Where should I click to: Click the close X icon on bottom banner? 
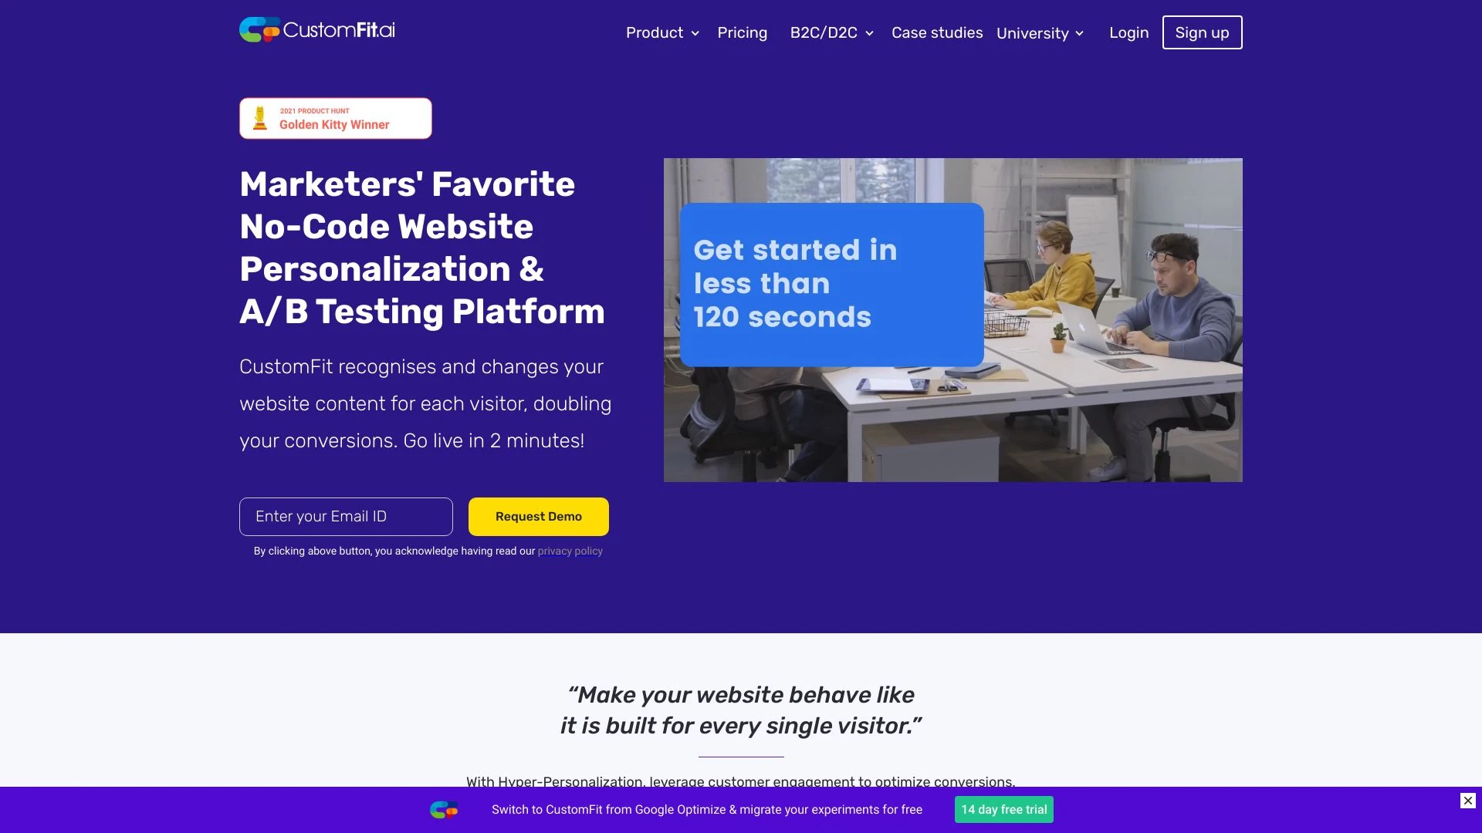[1469, 801]
